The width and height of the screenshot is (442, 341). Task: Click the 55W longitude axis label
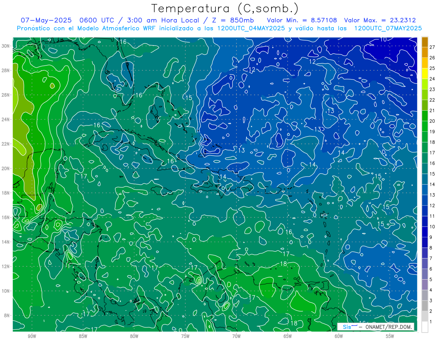(390, 336)
